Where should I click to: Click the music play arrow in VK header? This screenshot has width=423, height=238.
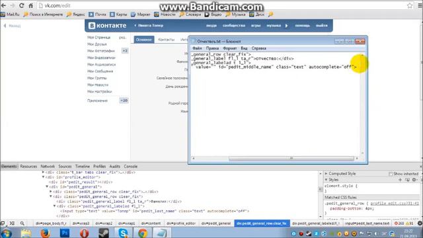pos(286,26)
